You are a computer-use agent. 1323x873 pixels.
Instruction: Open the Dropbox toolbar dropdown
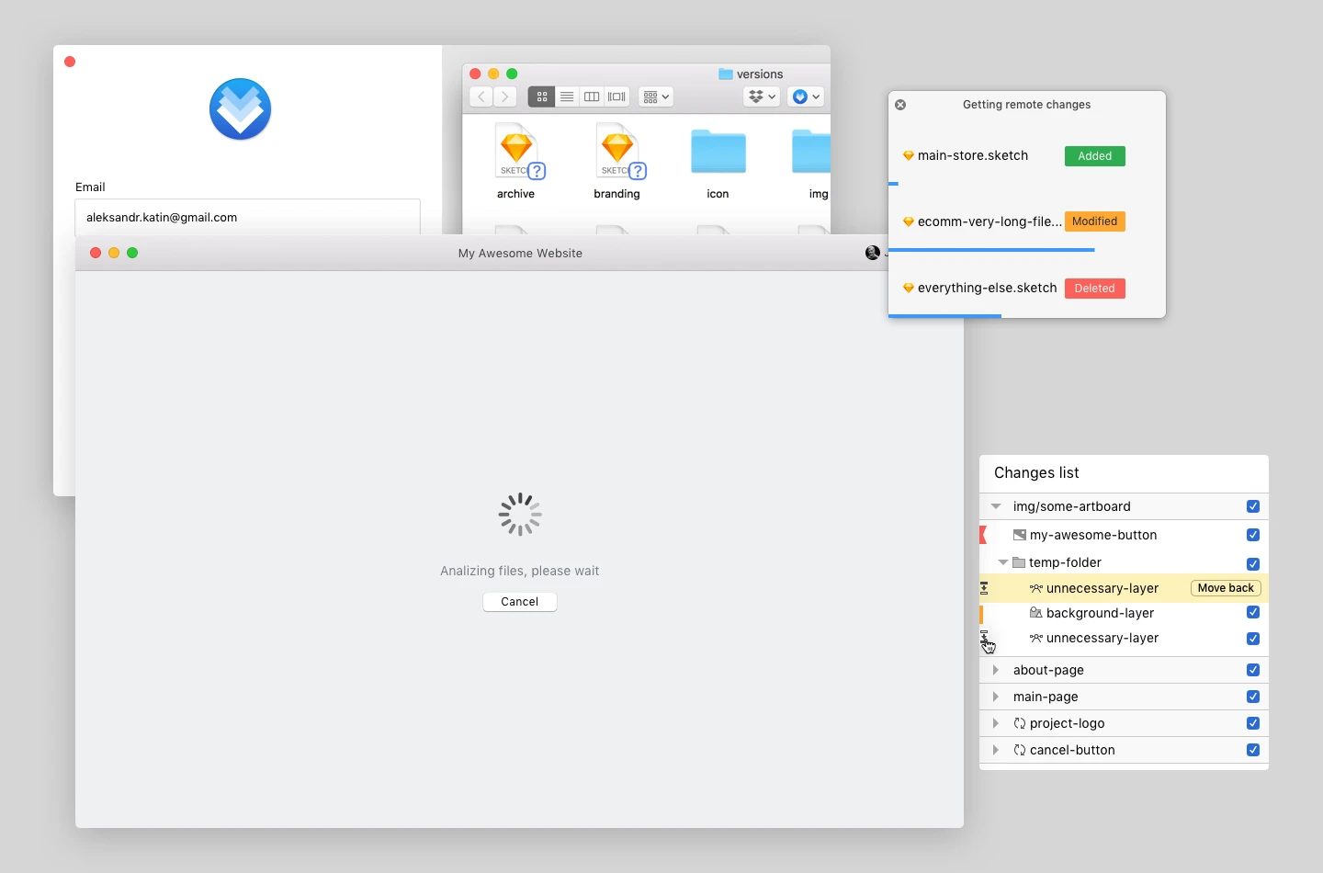[762, 96]
